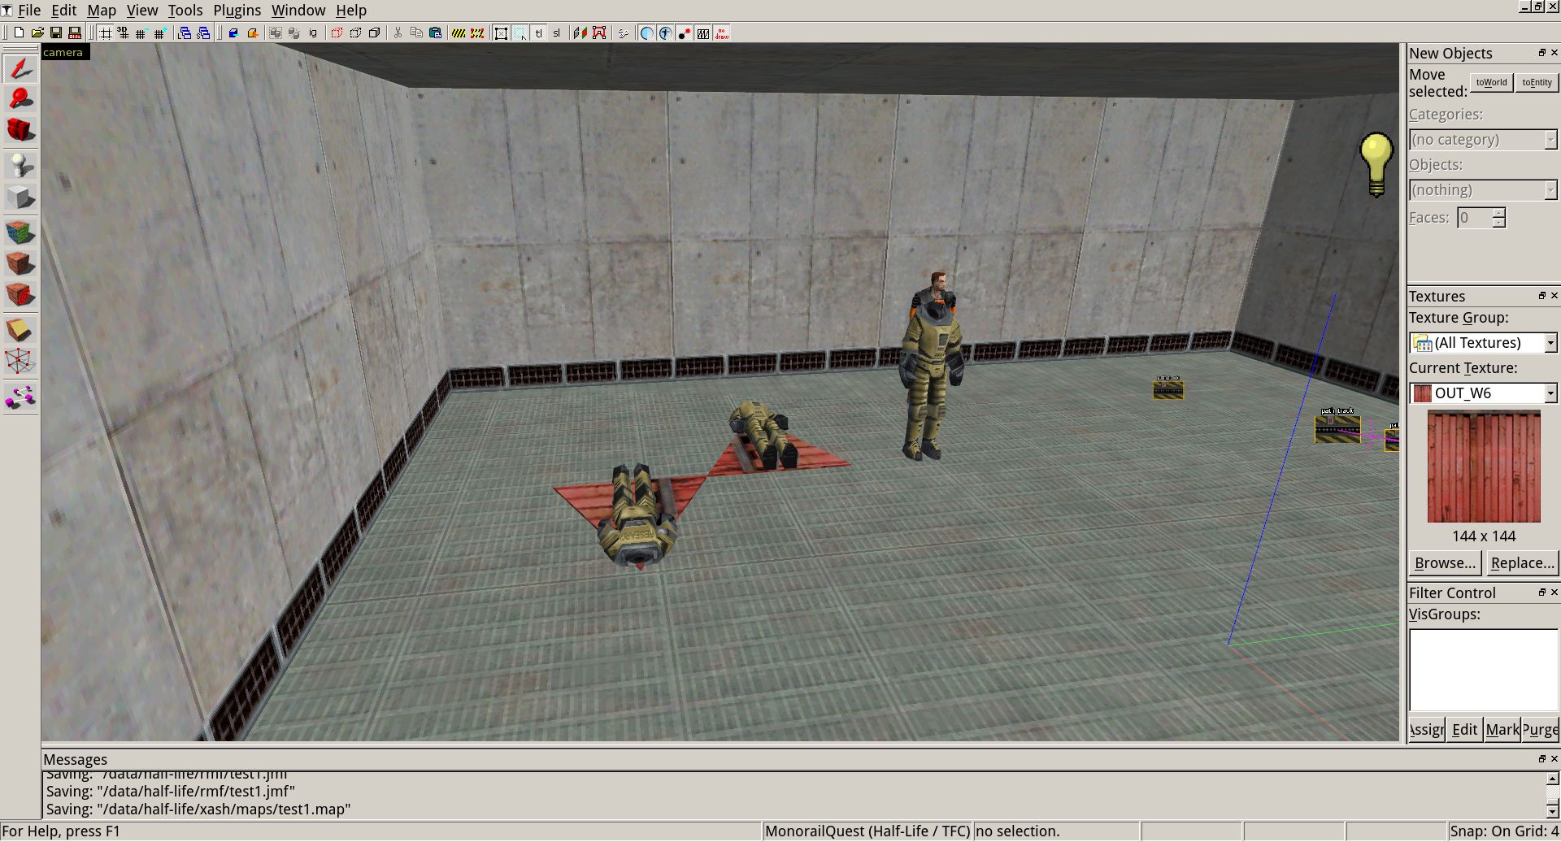Select the Vertex manipulation tool
Screen dimensions: 1561x842
click(20, 361)
